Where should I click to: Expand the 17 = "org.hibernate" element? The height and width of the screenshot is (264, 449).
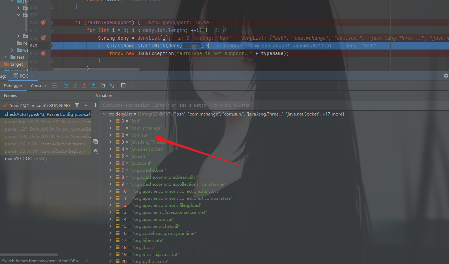pyautogui.click(x=110, y=240)
